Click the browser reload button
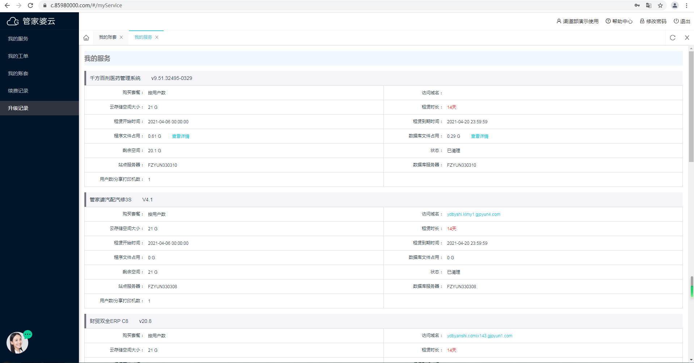 click(30, 5)
